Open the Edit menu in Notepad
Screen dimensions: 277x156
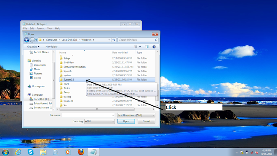pos(32,28)
